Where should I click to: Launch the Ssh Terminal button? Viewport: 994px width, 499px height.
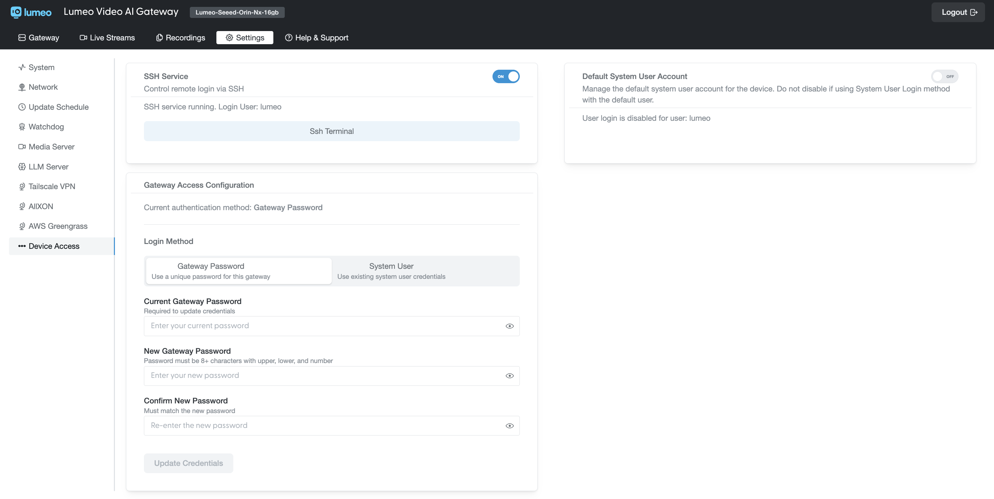tap(332, 131)
